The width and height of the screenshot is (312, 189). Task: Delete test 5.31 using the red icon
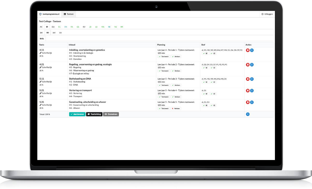pyautogui.click(x=248, y=102)
